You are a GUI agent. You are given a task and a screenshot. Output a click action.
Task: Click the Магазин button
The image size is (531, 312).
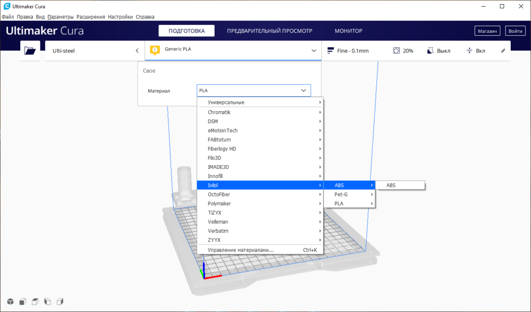[487, 31]
